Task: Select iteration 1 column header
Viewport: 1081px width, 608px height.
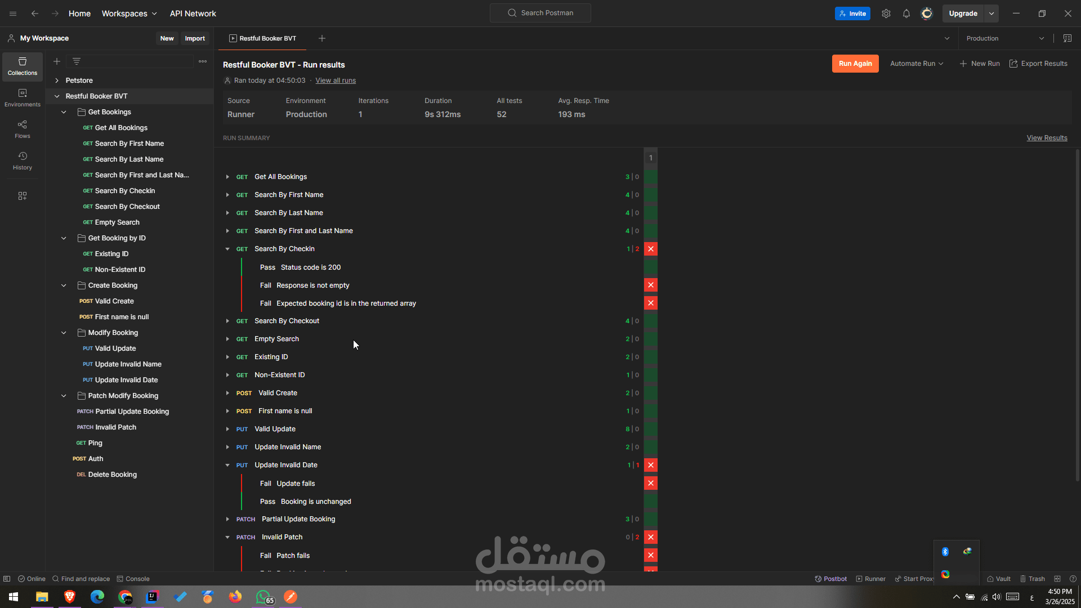Action: [651, 158]
